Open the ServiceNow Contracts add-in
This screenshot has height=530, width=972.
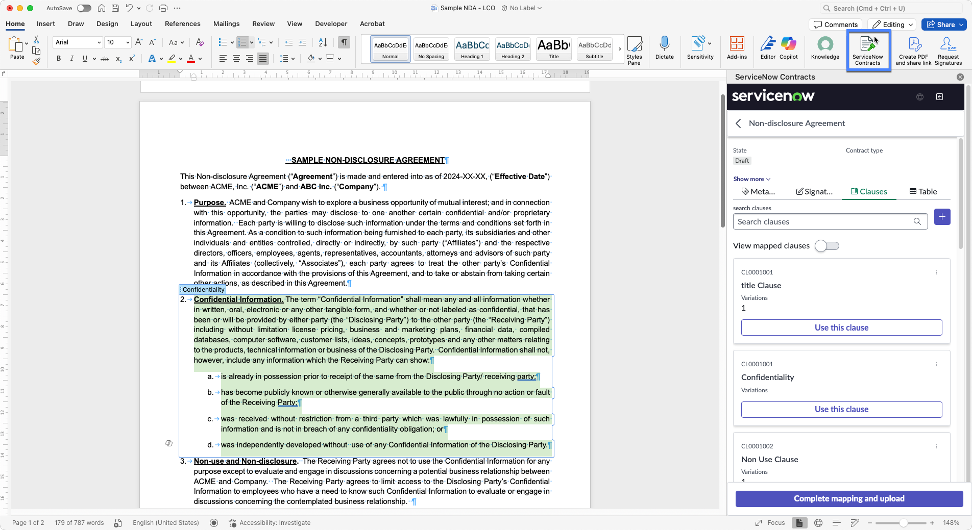click(x=868, y=51)
